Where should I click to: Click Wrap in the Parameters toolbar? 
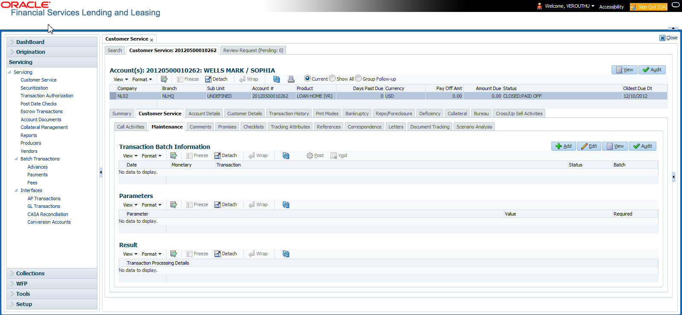(x=258, y=205)
